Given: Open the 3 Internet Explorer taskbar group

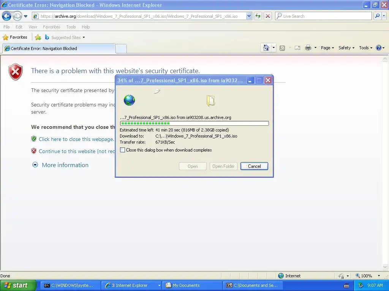Looking at the screenshot, I should pyautogui.click(x=132, y=285).
